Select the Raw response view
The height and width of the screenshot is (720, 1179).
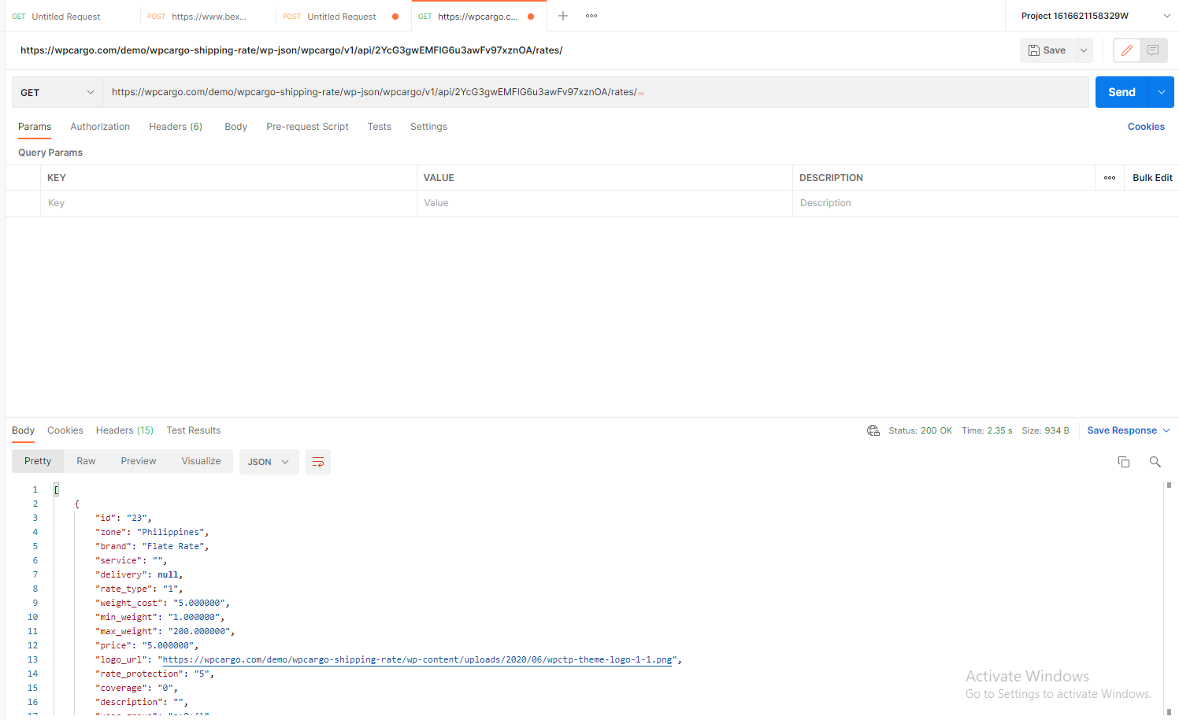point(86,461)
